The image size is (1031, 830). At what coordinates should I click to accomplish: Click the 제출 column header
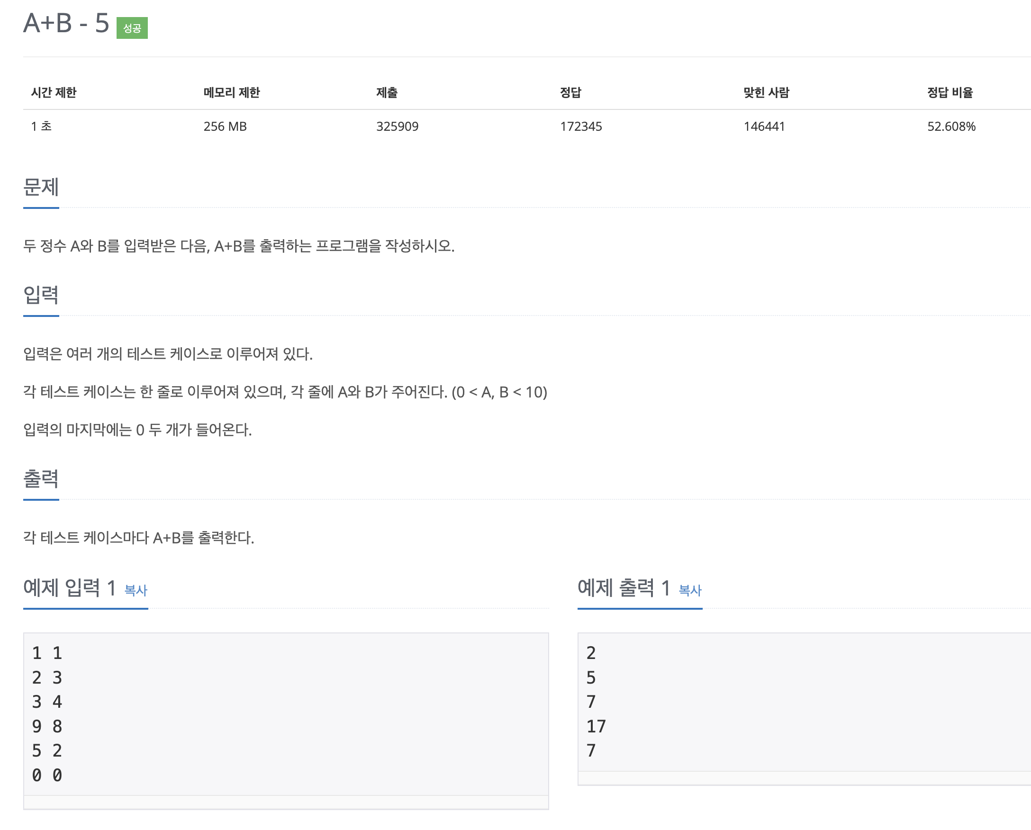387,92
